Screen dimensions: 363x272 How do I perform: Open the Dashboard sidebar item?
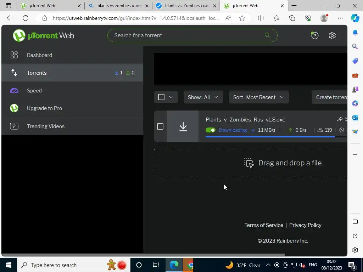72,55
